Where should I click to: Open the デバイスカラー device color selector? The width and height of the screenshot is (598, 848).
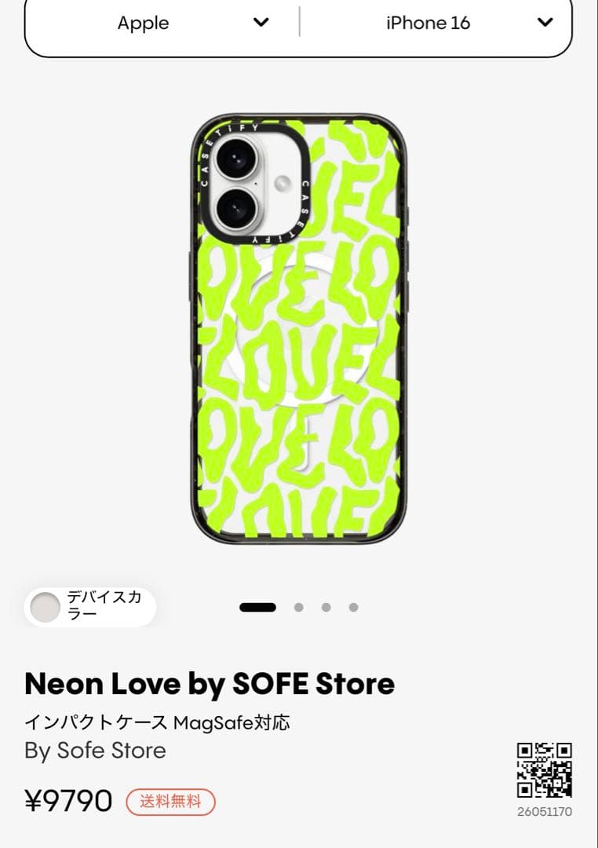click(90, 607)
